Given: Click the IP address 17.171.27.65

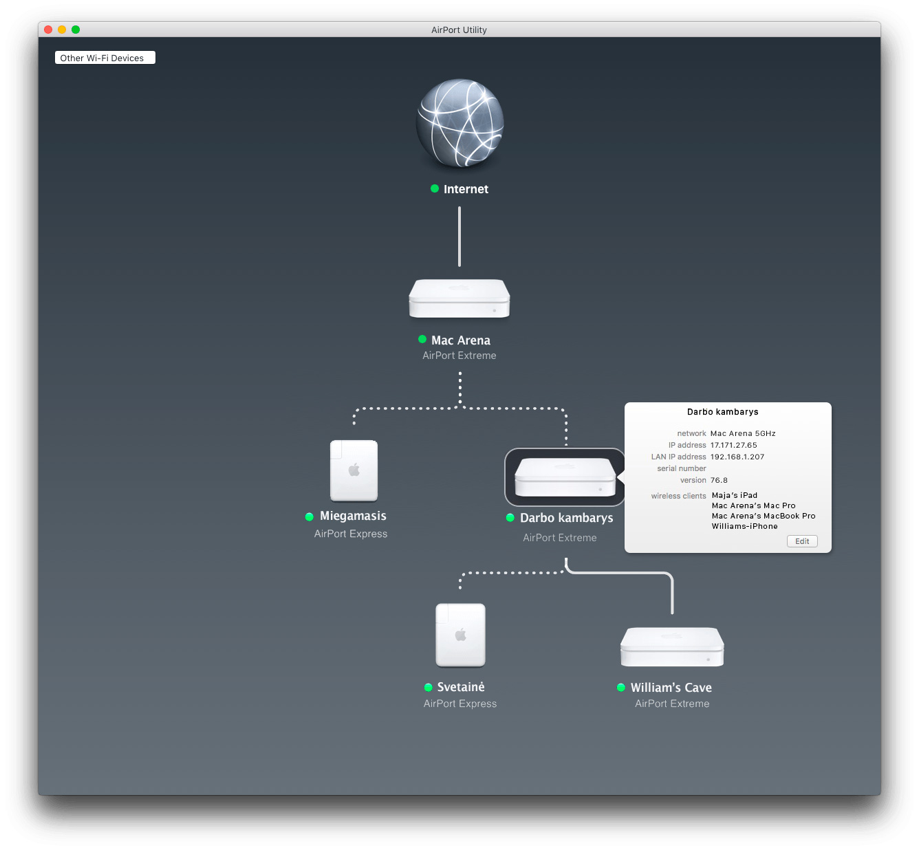Looking at the screenshot, I should point(734,445).
